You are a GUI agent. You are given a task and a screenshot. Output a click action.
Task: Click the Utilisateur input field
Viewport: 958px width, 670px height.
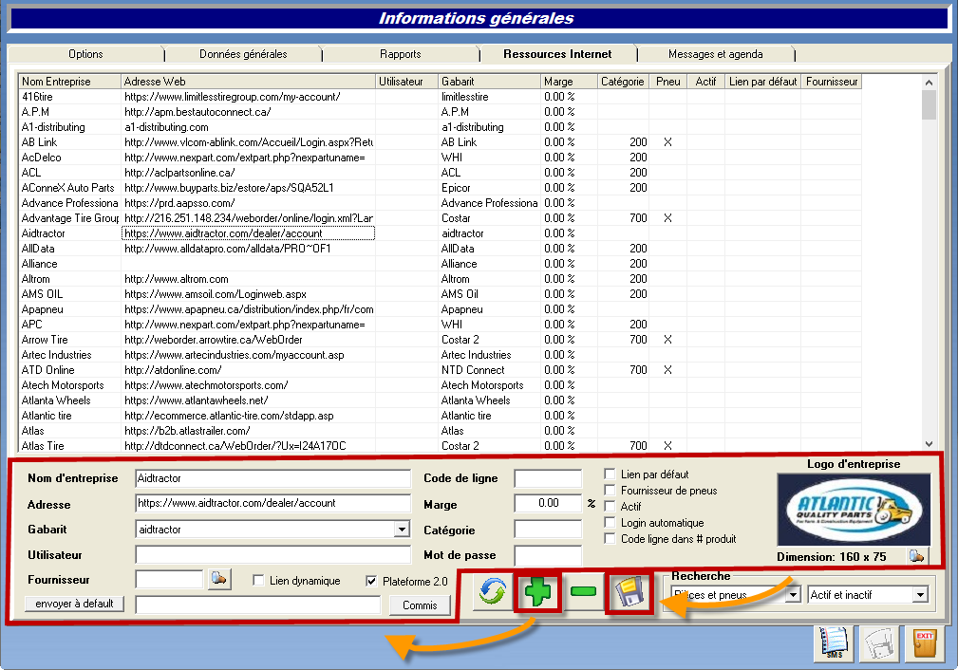272,554
